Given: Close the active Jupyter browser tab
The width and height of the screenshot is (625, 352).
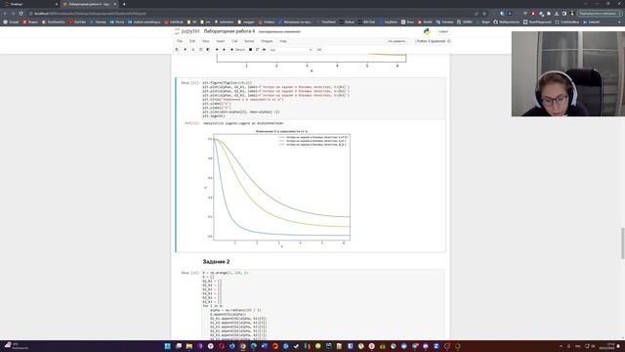Looking at the screenshot, I should (x=115, y=4).
